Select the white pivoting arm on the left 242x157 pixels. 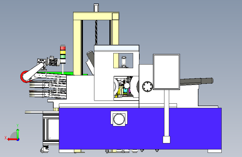[33, 72]
